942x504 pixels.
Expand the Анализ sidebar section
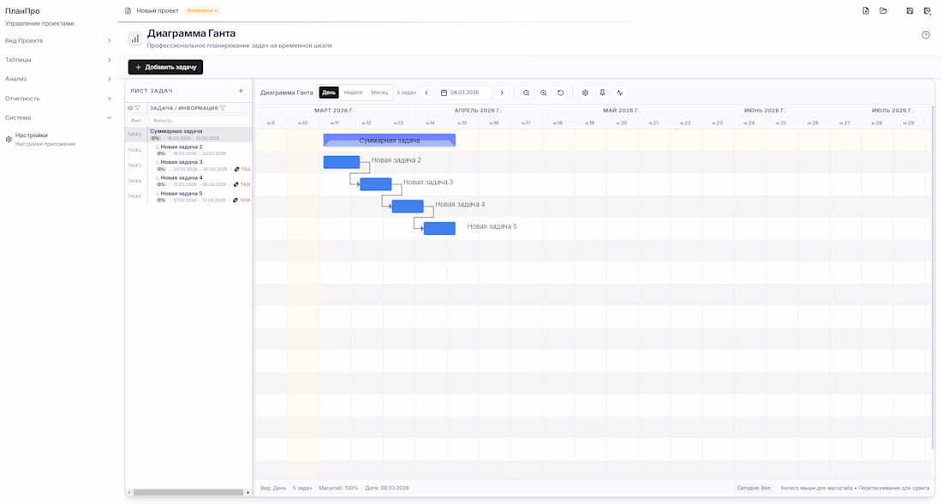pyautogui.click(x=58, y=79)
